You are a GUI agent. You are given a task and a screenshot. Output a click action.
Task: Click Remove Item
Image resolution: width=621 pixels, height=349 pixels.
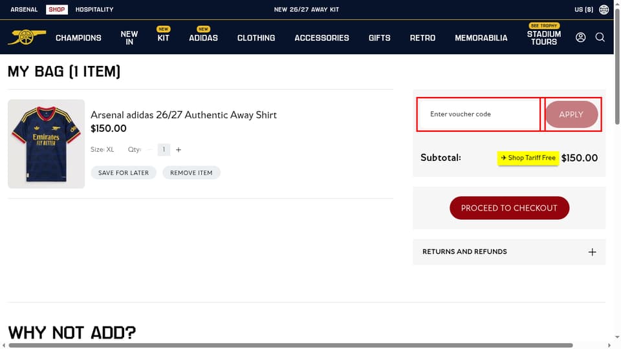click(191, 173)
